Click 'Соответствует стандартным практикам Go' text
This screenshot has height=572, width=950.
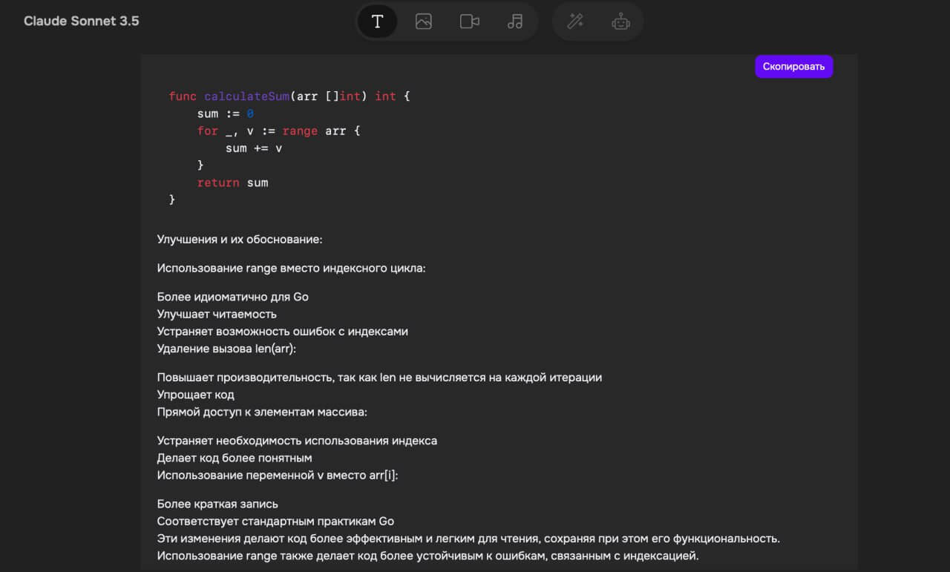(x=275, y=521)
